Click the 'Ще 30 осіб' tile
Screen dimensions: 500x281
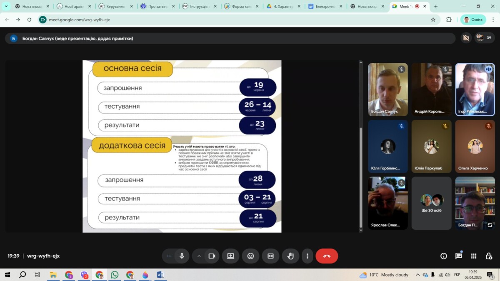(431, 203)
